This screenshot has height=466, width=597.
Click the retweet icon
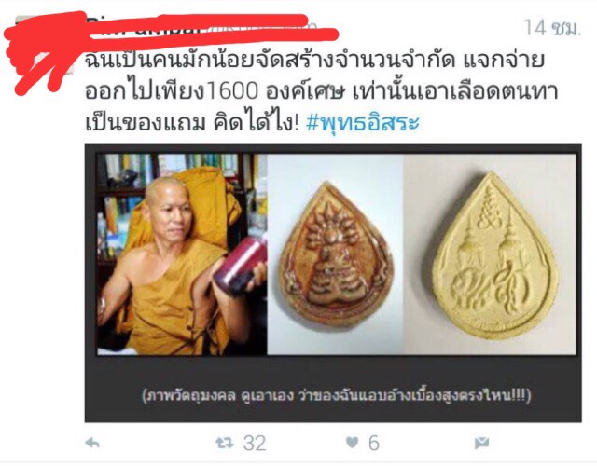(x=225, y=443)
